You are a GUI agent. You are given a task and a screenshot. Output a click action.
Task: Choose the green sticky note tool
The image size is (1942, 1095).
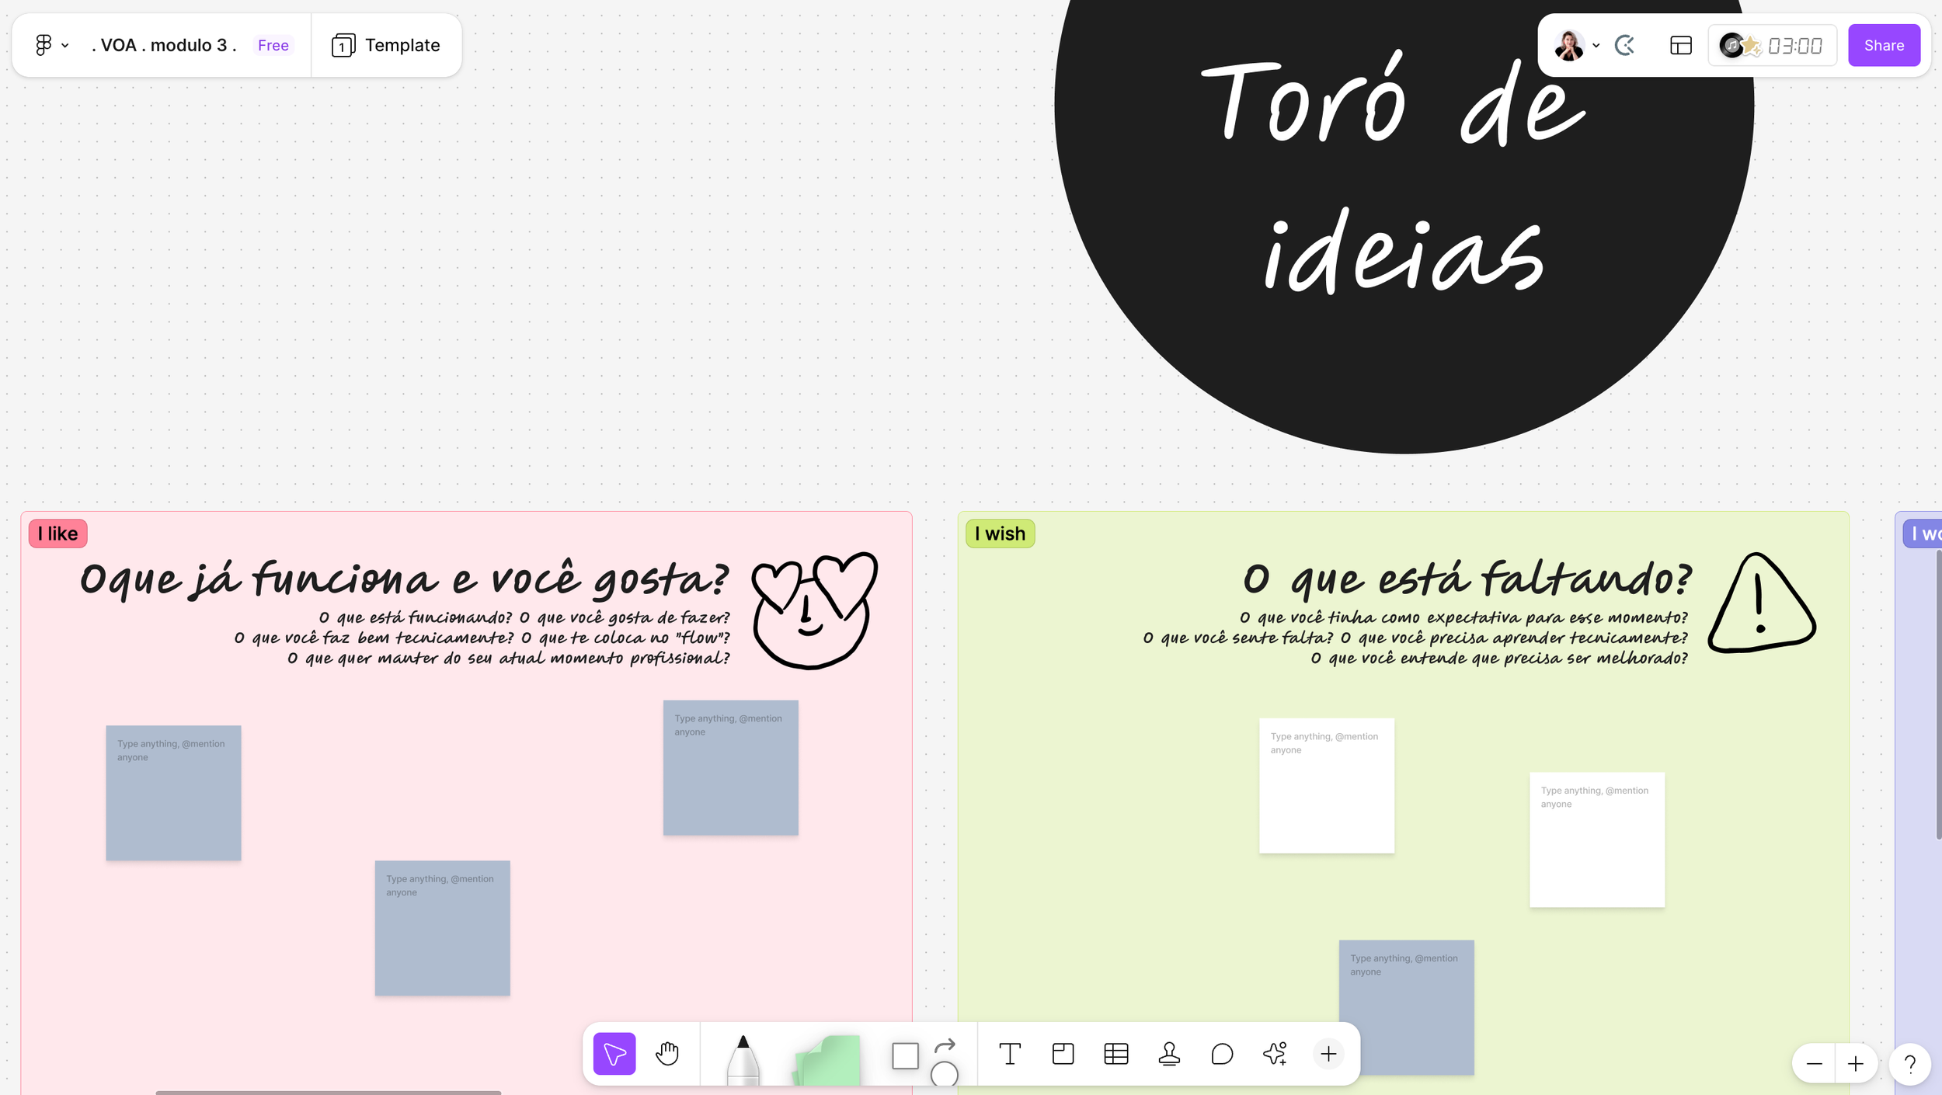[828, 1059]
